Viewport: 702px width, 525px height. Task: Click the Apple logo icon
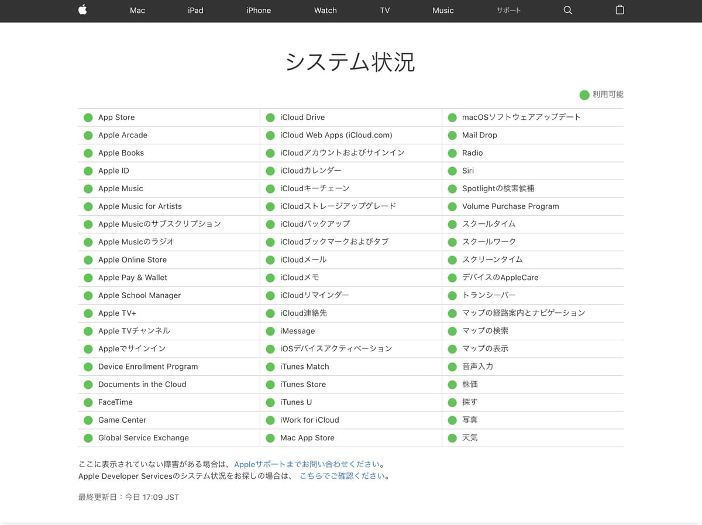(x=82, y=10)
